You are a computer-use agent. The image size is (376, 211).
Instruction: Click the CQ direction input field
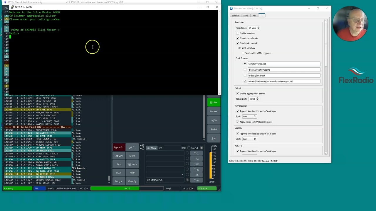pyautogui.click(x=172, y=148)
